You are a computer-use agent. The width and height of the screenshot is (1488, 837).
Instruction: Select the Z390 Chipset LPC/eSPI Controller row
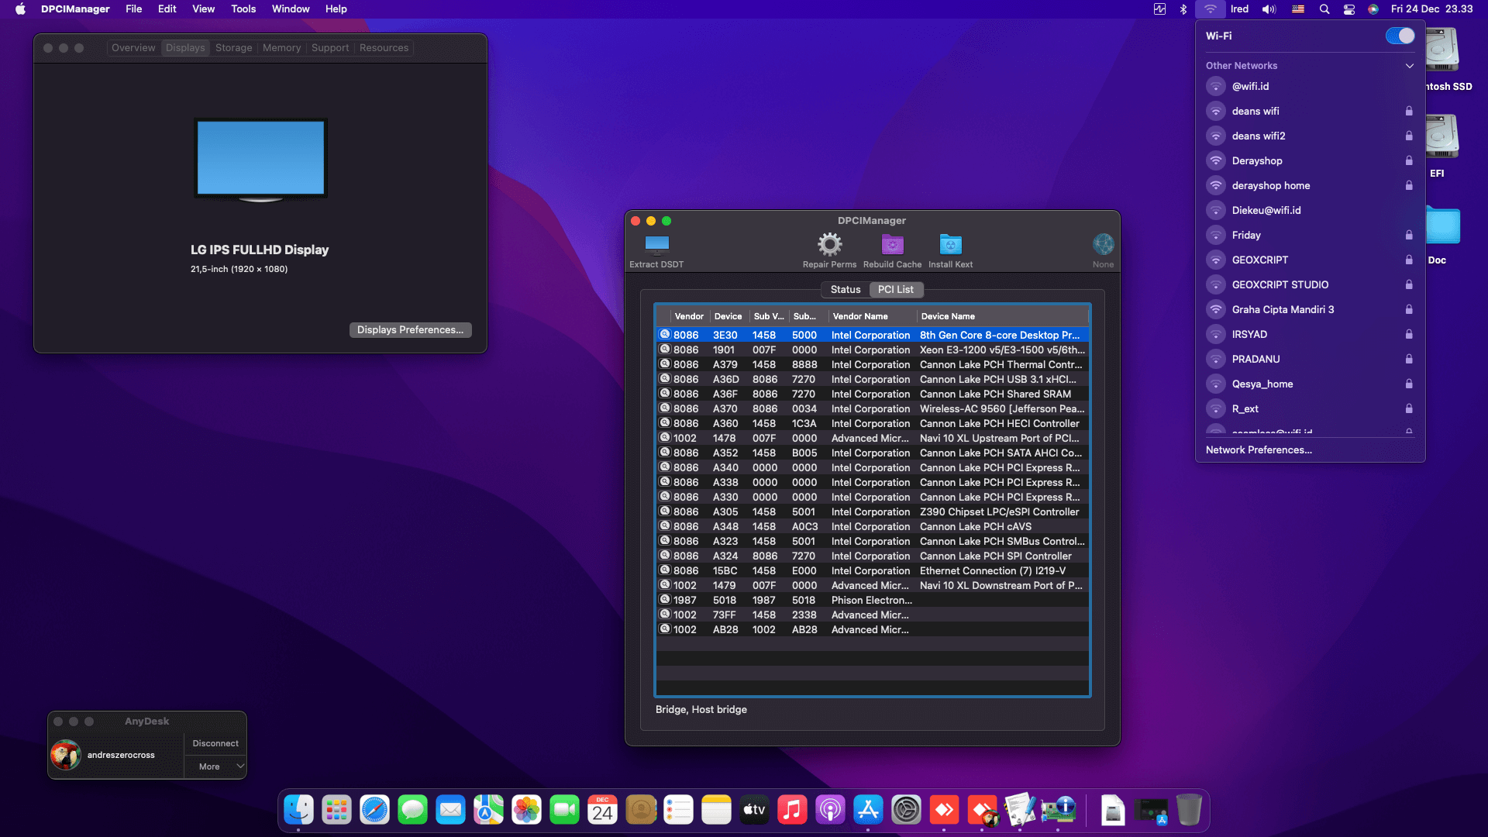click(x=873, y=512)
